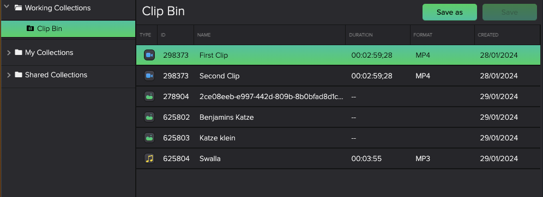Expand the Shared Collections folder
This screenshot has width=543, height=197.
tap(9, 75)
